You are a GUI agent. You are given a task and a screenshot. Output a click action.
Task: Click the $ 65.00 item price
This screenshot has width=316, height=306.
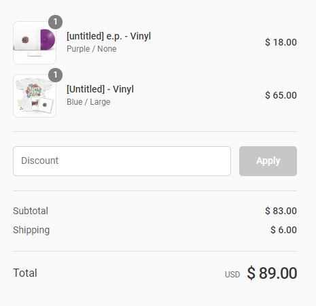point(281,95)
